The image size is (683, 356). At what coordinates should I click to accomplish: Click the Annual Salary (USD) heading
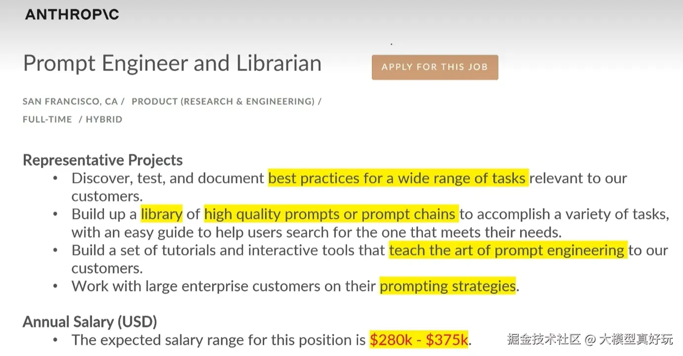(90, 322)
